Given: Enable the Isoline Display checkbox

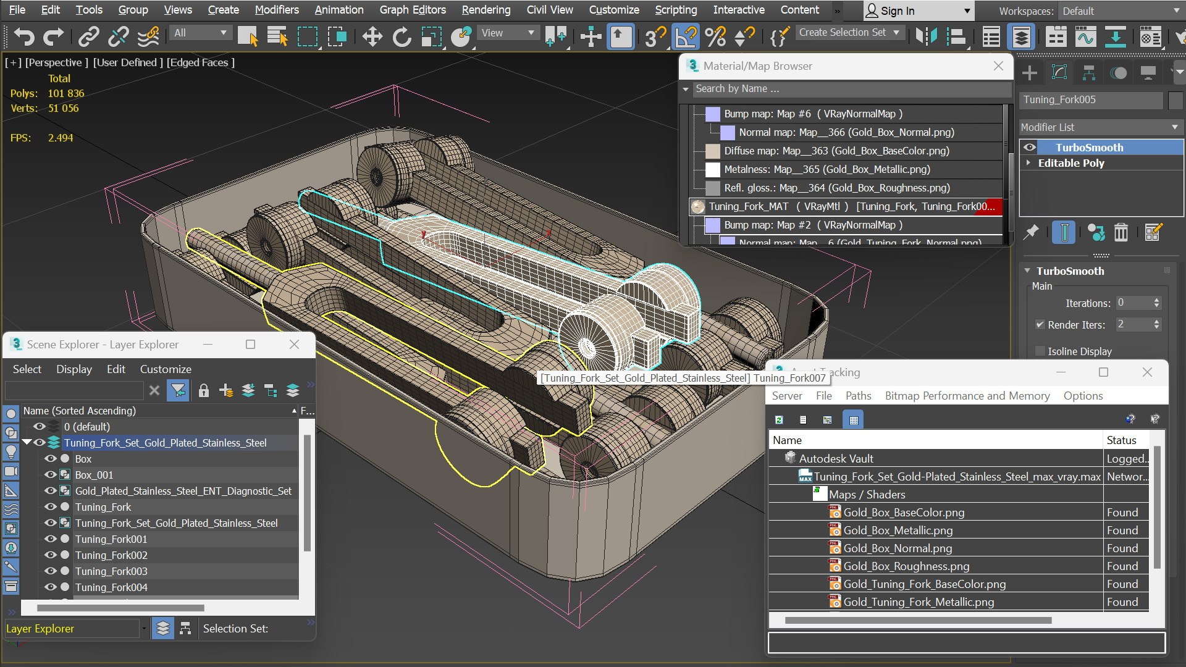Looking at the screenshot, I should [x=1040, y=351].
